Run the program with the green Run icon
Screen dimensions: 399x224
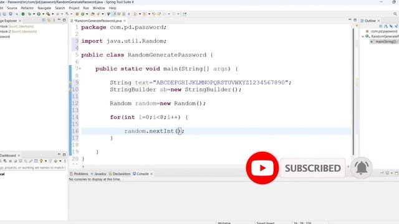39,14
